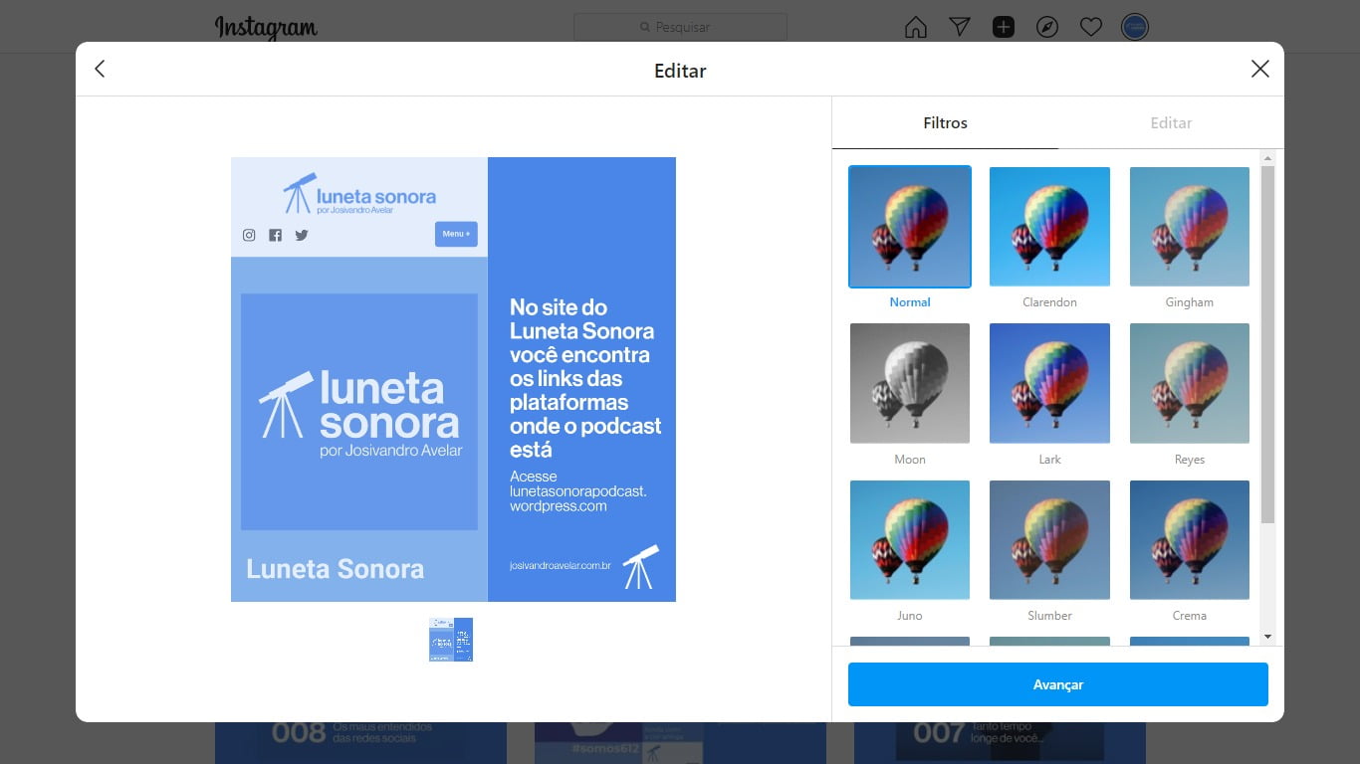Open background post numbered 007
1360x764 pixels.
[1000, 743]
